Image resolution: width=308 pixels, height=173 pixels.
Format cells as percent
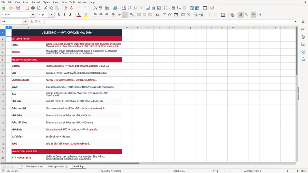pos(165,15)
